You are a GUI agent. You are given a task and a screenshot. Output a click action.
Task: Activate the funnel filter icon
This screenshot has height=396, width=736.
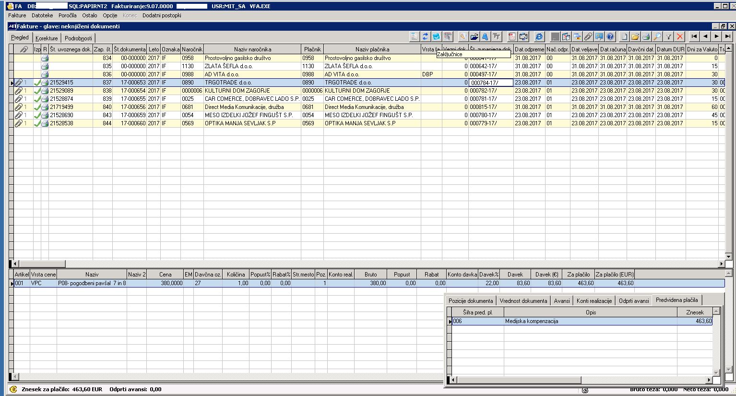pos(668,36)
